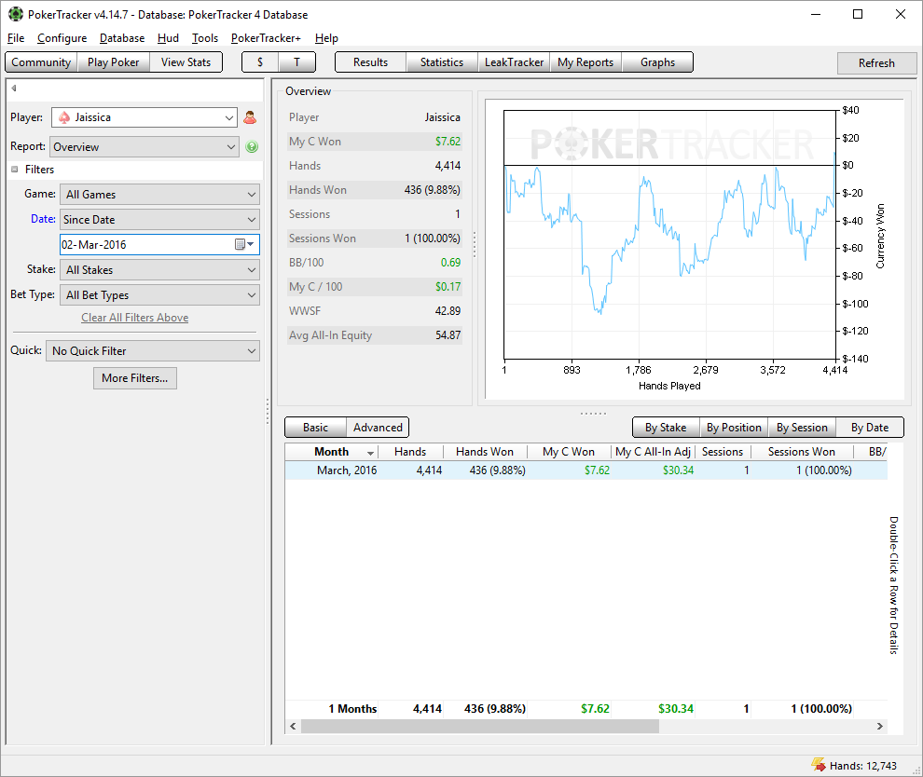The image size is (923, 777).
Task: Open the Help menu
Action: pos(326,38)
